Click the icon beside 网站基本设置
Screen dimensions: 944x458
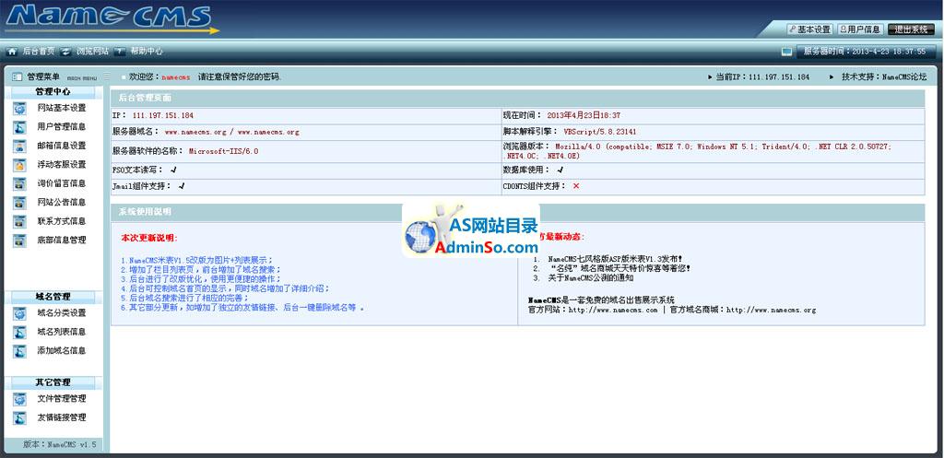point(20,109)
